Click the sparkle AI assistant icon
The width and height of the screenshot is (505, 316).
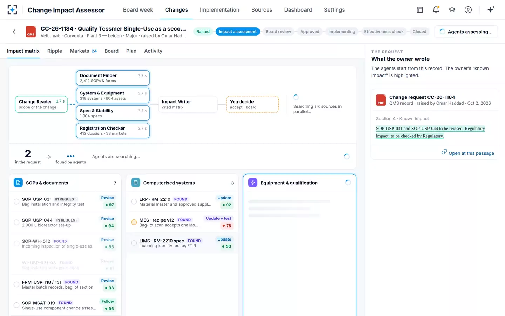(x=491, y=9)
